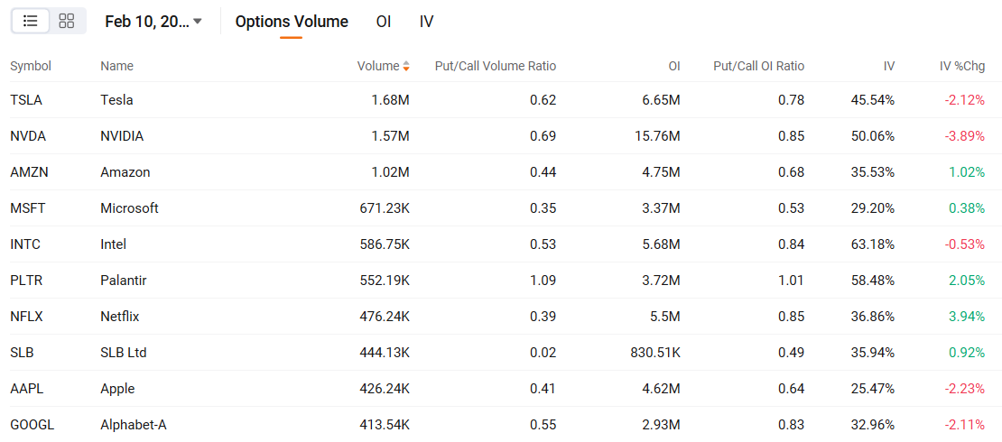Click NVIDIA's 1.57M volume value
Image resolution: width=1002 pixels, height=442 pixels.
click(391, 136)
